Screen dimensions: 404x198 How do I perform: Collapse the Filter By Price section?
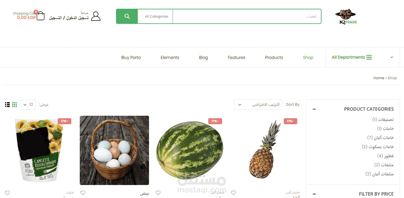[x=314, y=194]
